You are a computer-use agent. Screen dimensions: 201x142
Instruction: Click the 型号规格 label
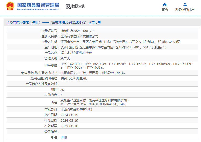click(51, 66)
